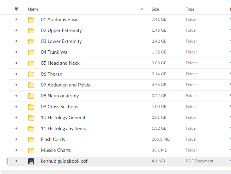Open the 09 Cross Sections folder name
Image resolution: width=231 pixels, height=174 pixels.
[x=60, y=107]
